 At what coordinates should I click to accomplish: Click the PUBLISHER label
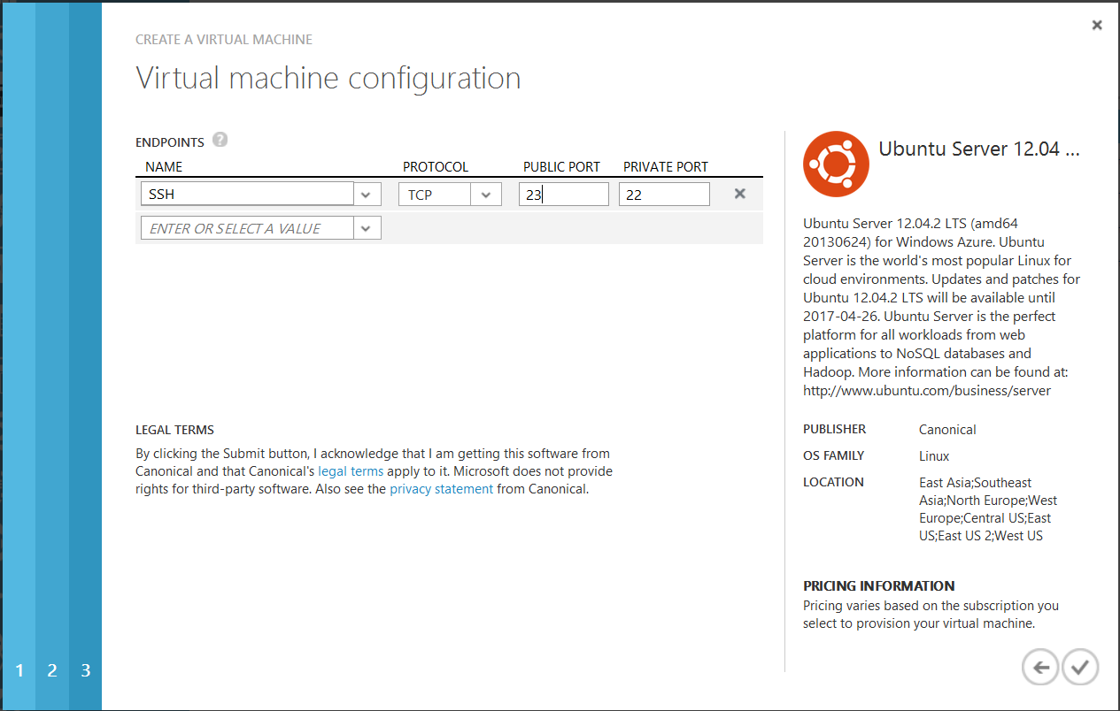pos(835,429)
